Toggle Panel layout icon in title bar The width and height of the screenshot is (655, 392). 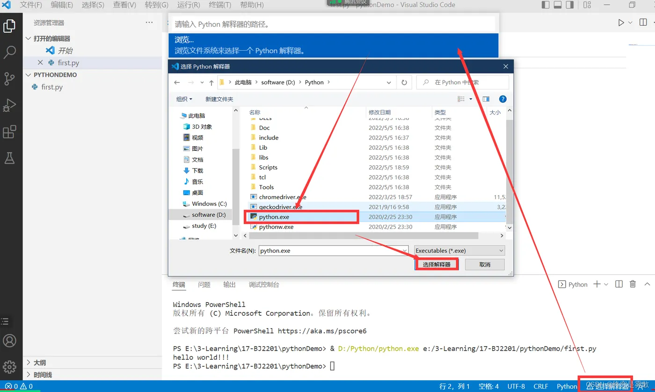coord(558,5)
